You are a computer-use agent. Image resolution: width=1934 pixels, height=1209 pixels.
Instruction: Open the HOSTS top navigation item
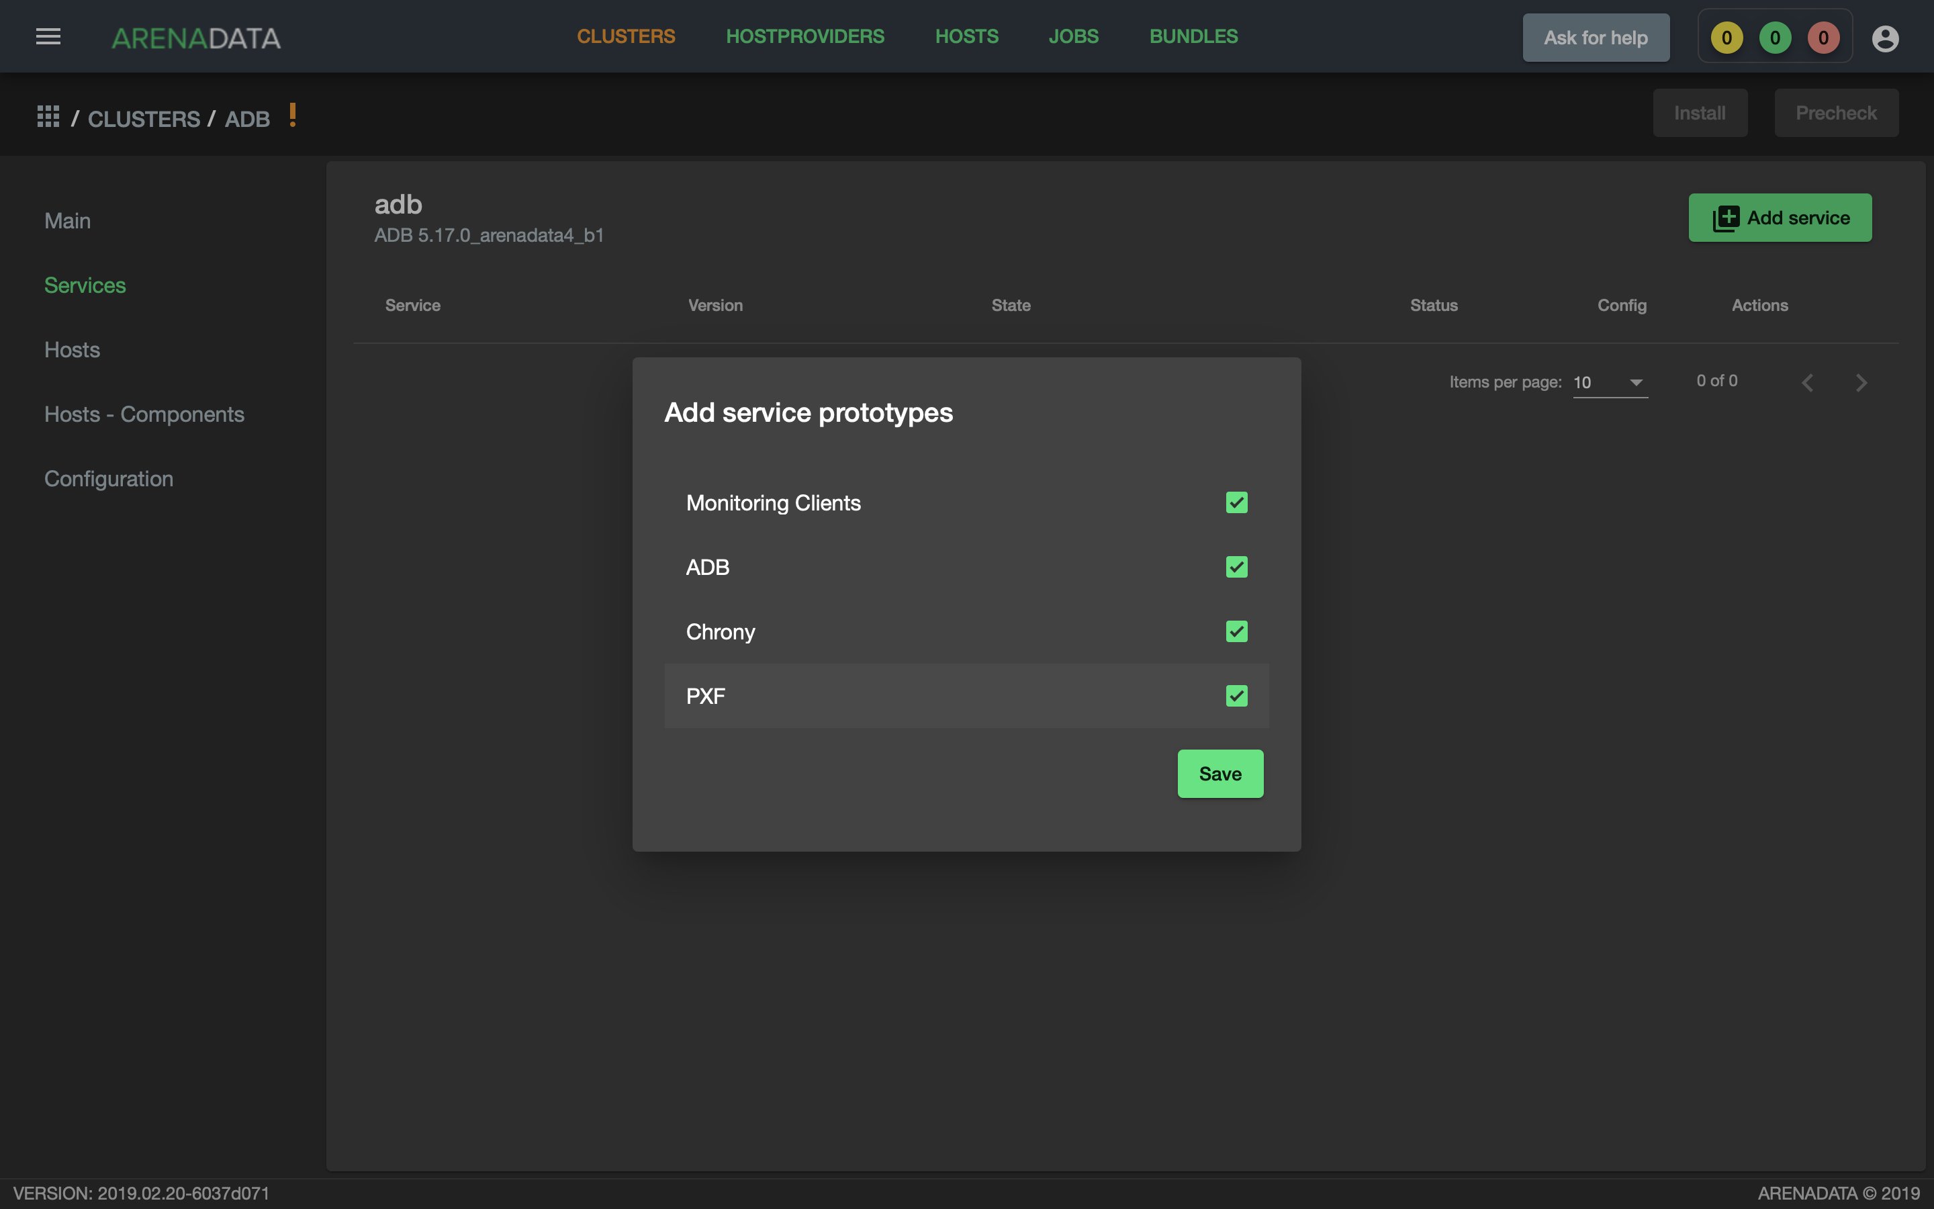tap(966, 36)
